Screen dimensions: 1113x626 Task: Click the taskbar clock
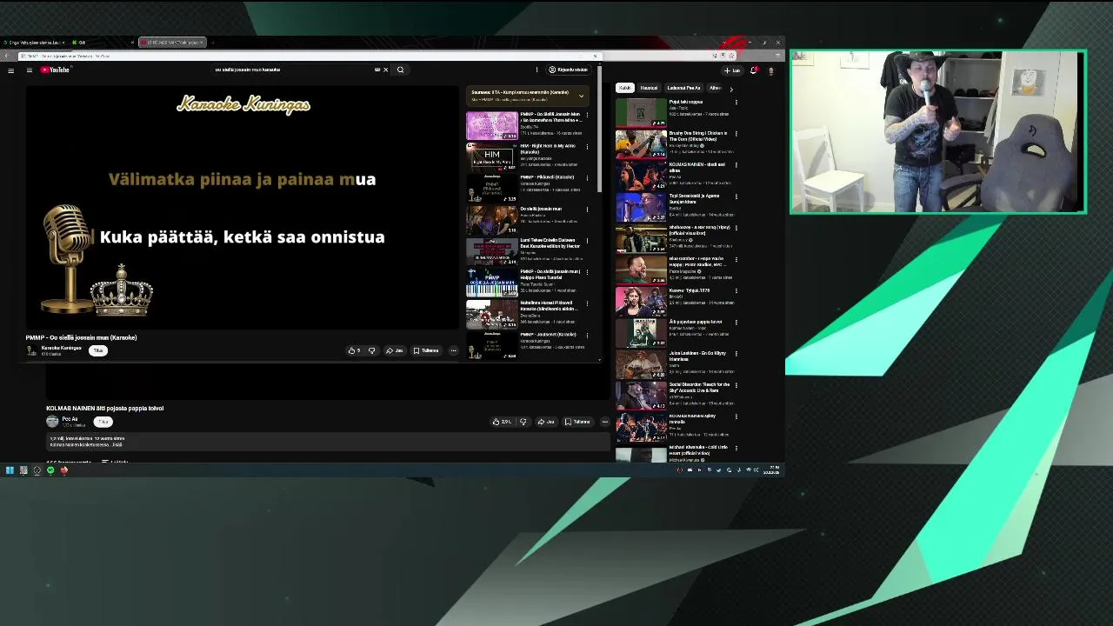(772, 470)
